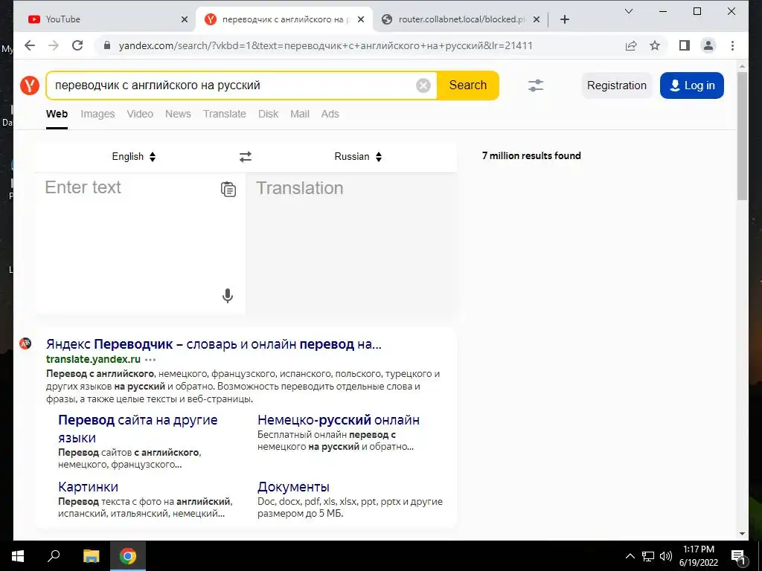Select the Web search tab
Viewport: 762px width, 571px height.
57,114
